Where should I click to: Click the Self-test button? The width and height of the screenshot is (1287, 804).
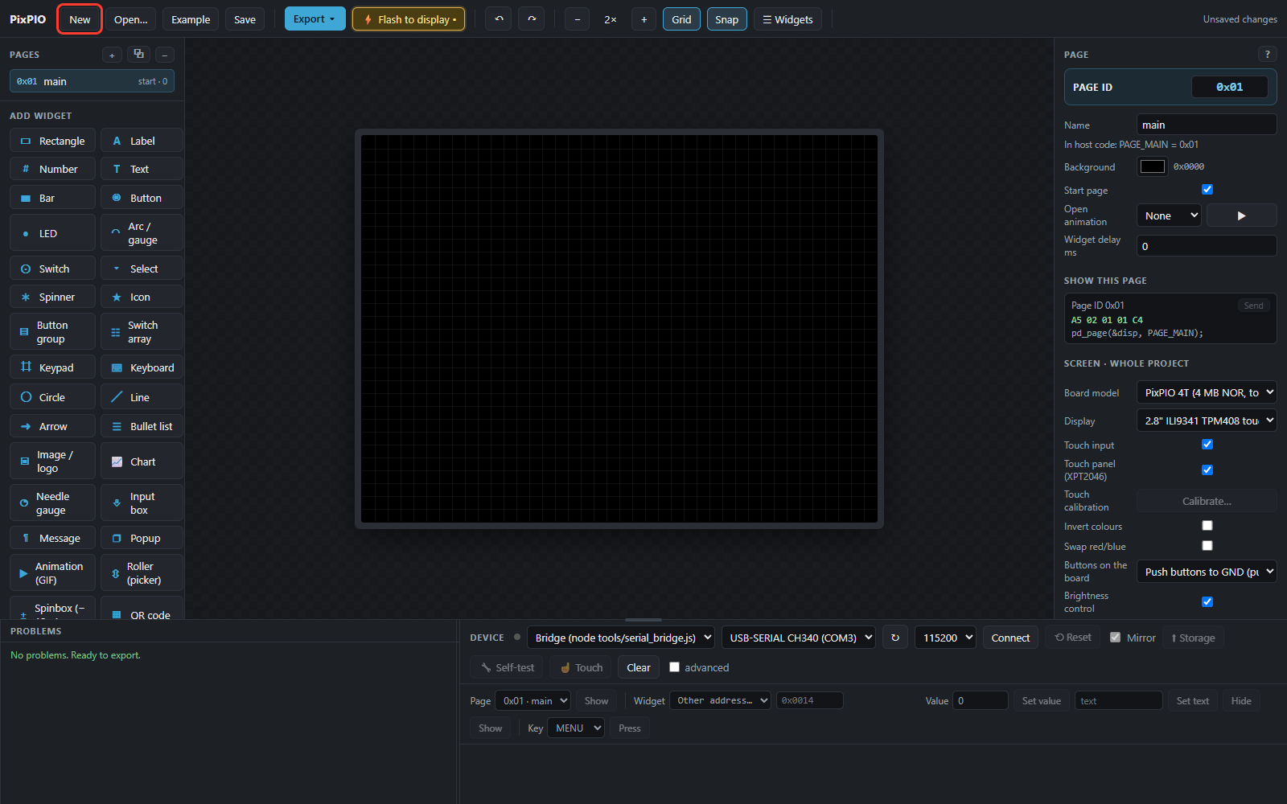coord(507,667)
